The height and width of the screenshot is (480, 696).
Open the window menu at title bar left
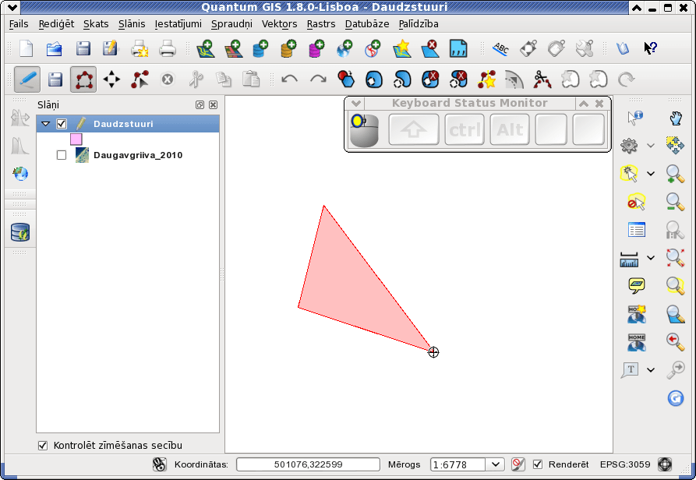12,8
